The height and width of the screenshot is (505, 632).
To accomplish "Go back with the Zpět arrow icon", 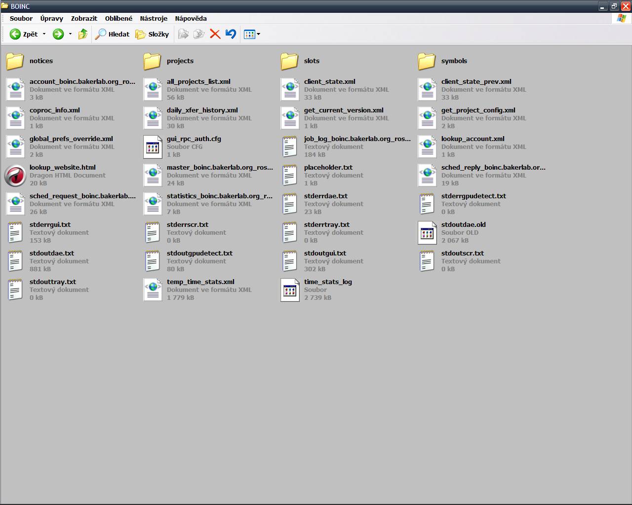I will tap(15, 34).
